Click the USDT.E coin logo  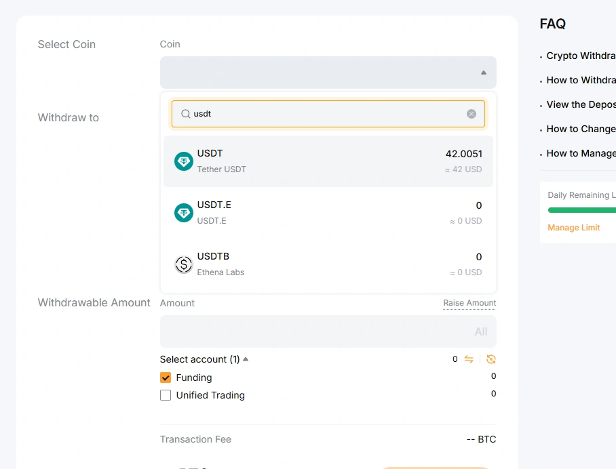pyautogui.click(x=183, y=213)
